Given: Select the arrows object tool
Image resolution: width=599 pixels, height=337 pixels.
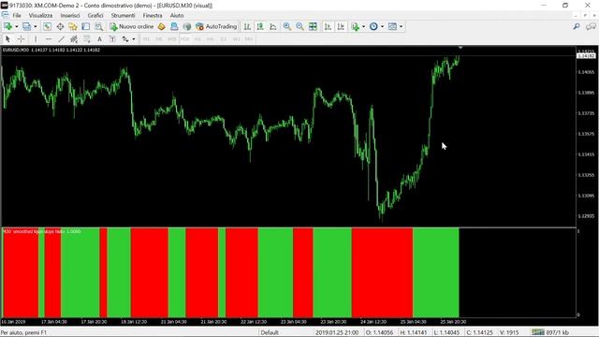Looking at the screenshot, I should click(x=124, y=39).
